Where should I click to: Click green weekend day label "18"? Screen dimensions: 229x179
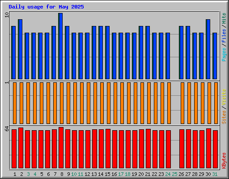pyautogui.click(x=127, y=174)
